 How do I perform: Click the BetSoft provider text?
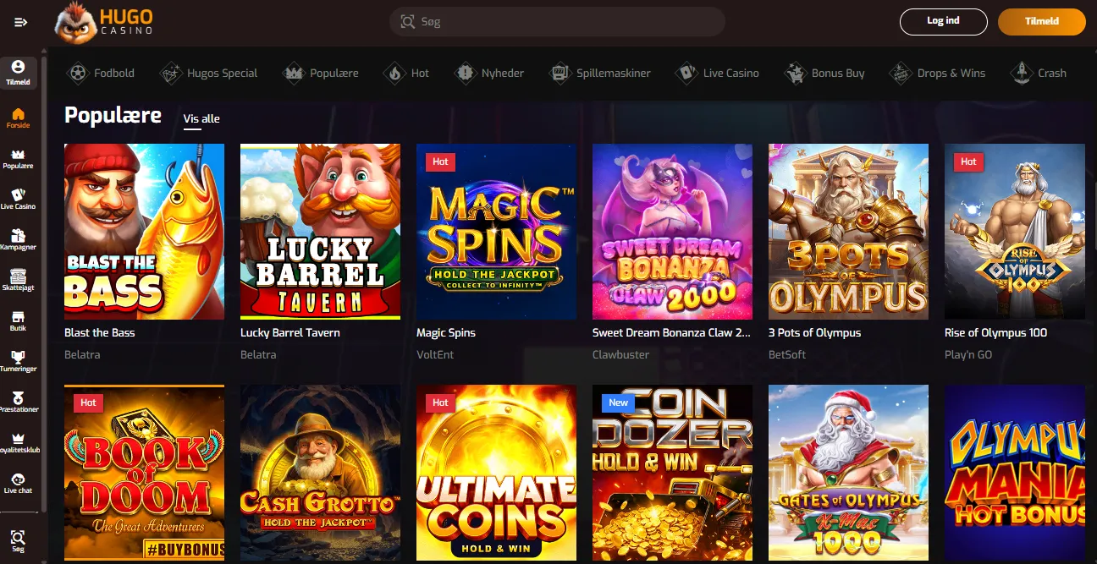point(787,355)
